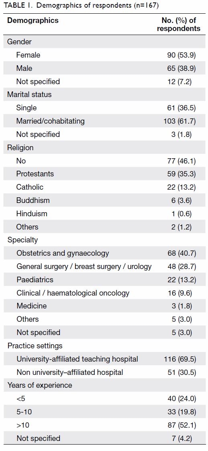Click the 'No. (%) of respondents' header

[x=178, y=25]
